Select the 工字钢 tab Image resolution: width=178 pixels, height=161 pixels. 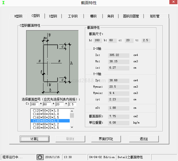(73, 16)
